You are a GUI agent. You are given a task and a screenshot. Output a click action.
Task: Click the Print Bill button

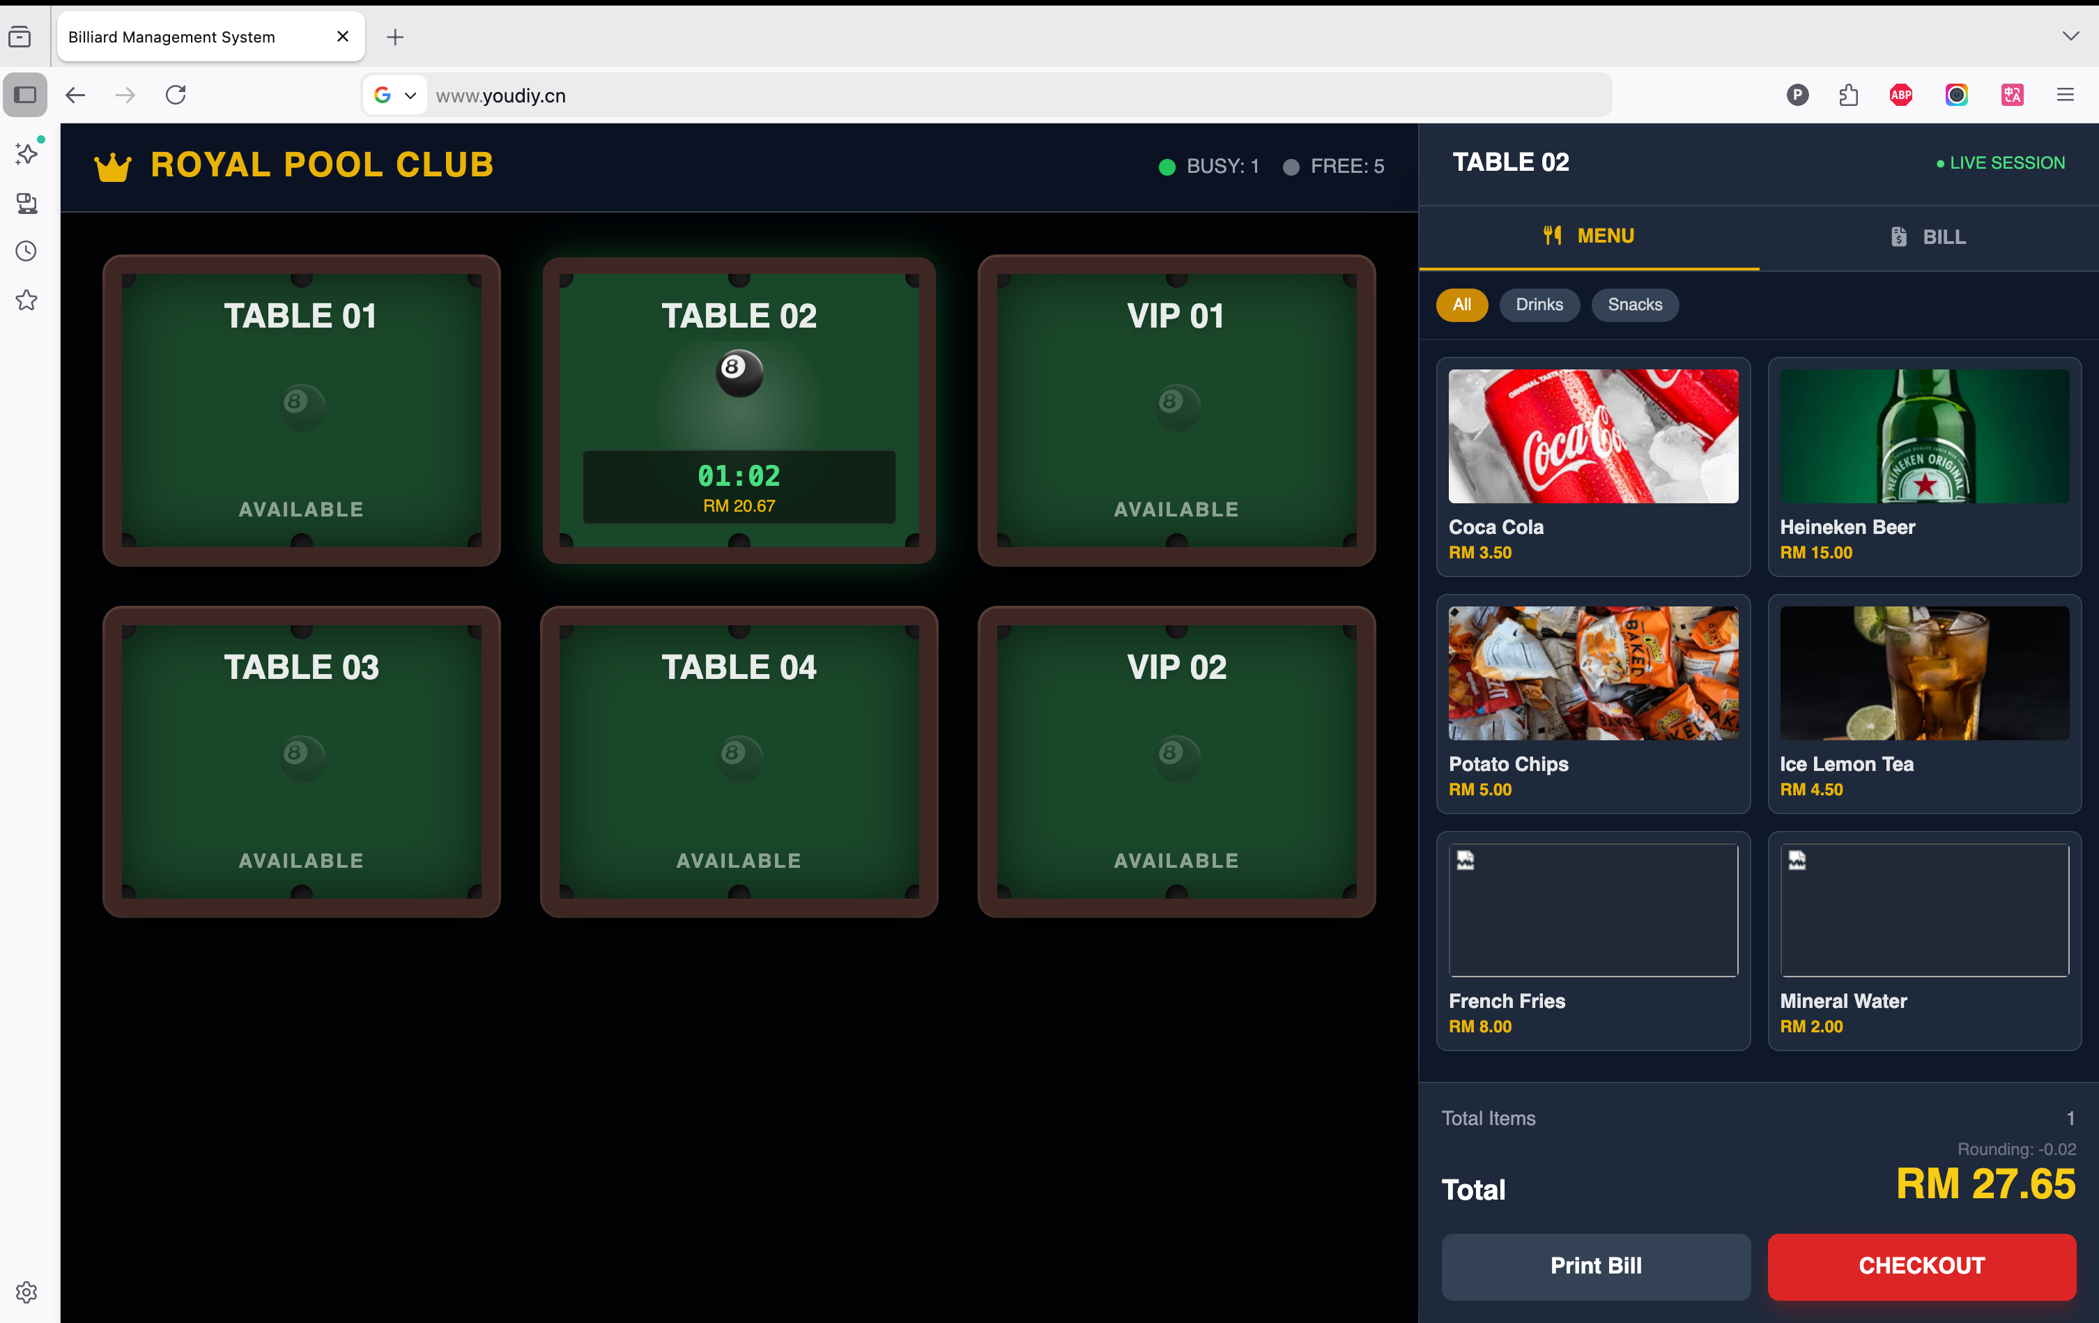1595,1265
